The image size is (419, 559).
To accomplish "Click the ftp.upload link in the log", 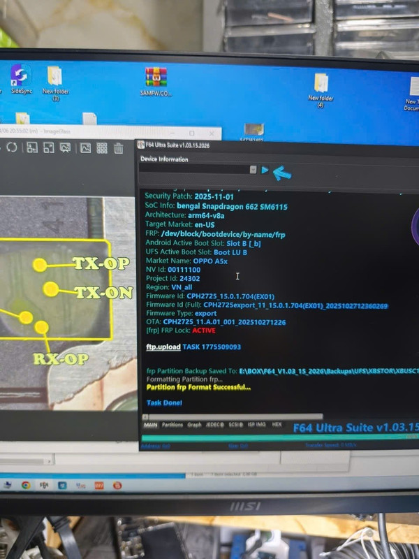I will (x=163, y=347).
